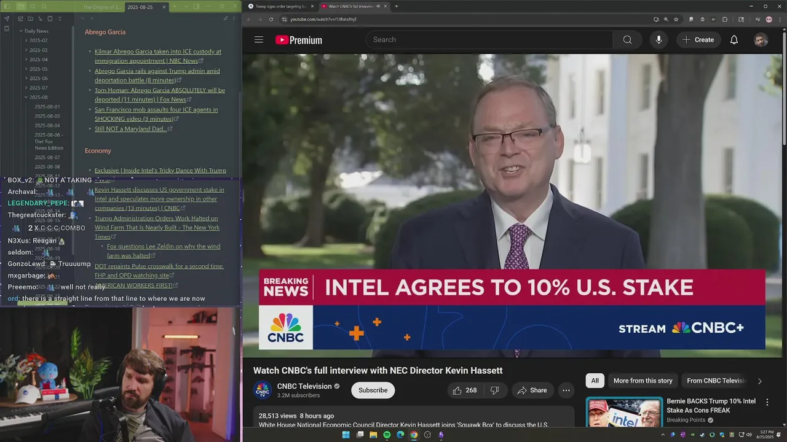
Task: Open the 2025-08-07 note
Action: click(47, 157)
